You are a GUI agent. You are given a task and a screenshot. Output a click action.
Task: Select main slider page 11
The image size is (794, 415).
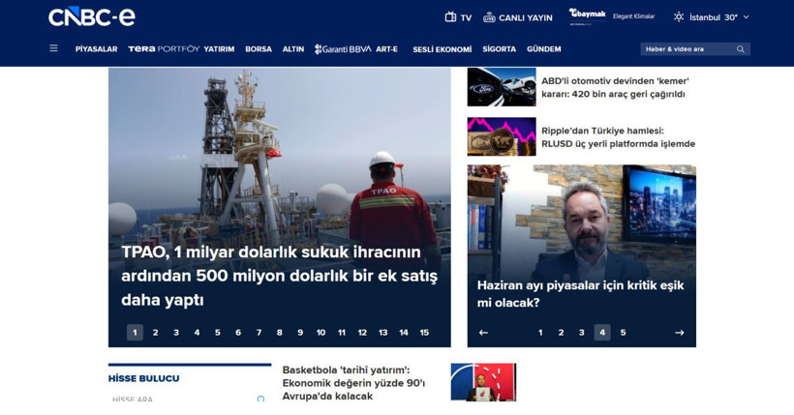(x=342, y=333)
